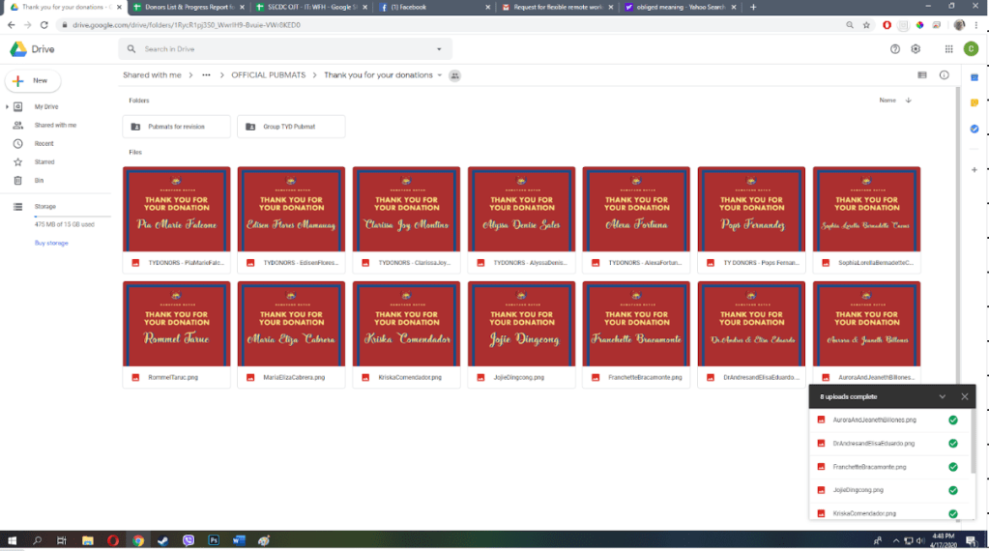Image resolution: width=989 pixels, height=551 pixels.
Task: Open search options dropdown in search bar
Action: click(x=440, y=49)
